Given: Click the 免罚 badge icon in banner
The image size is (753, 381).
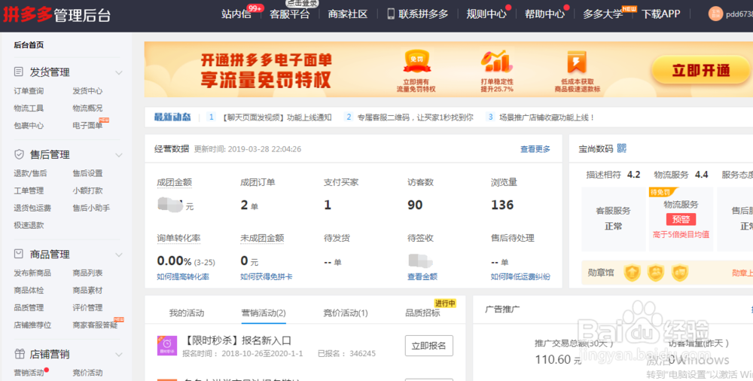Looking at the screenshot, I should click(416, 62).
